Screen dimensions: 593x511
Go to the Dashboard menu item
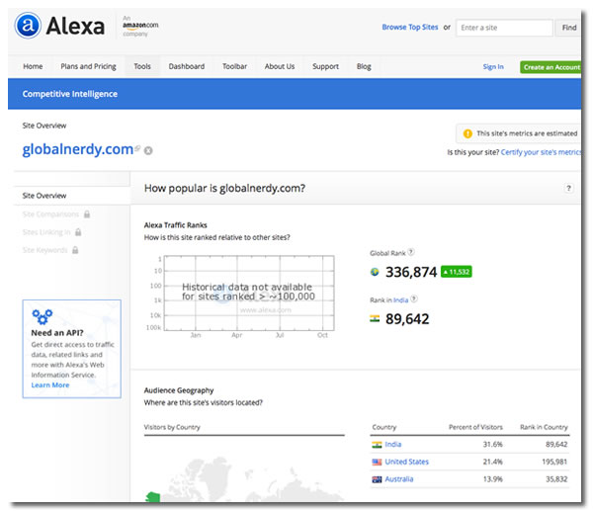(x=187, y=66)
